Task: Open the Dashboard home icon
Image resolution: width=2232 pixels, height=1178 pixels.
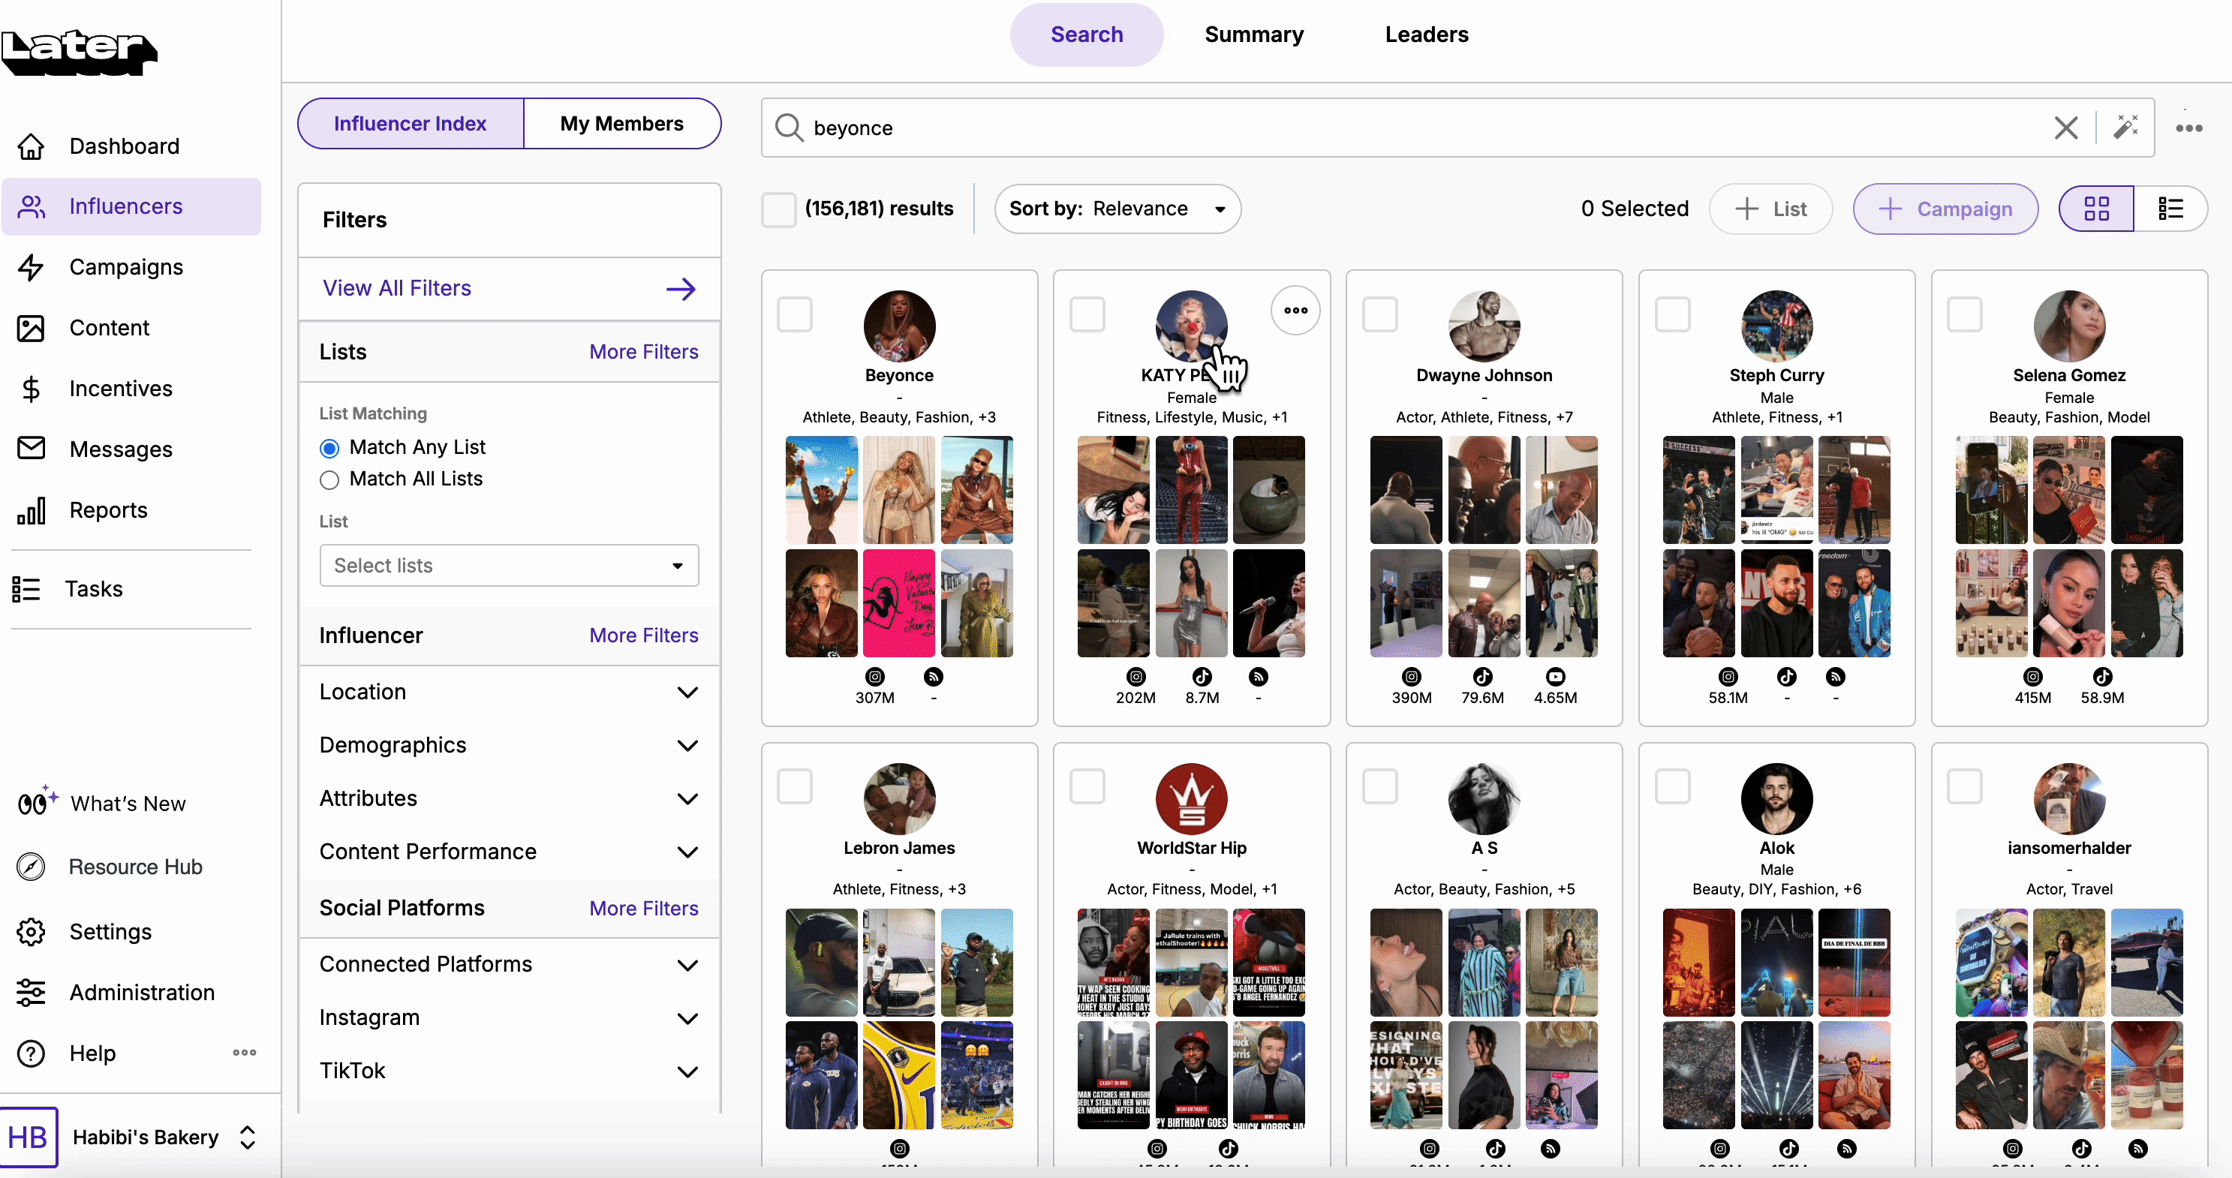Action: click(x=32, y=146)
